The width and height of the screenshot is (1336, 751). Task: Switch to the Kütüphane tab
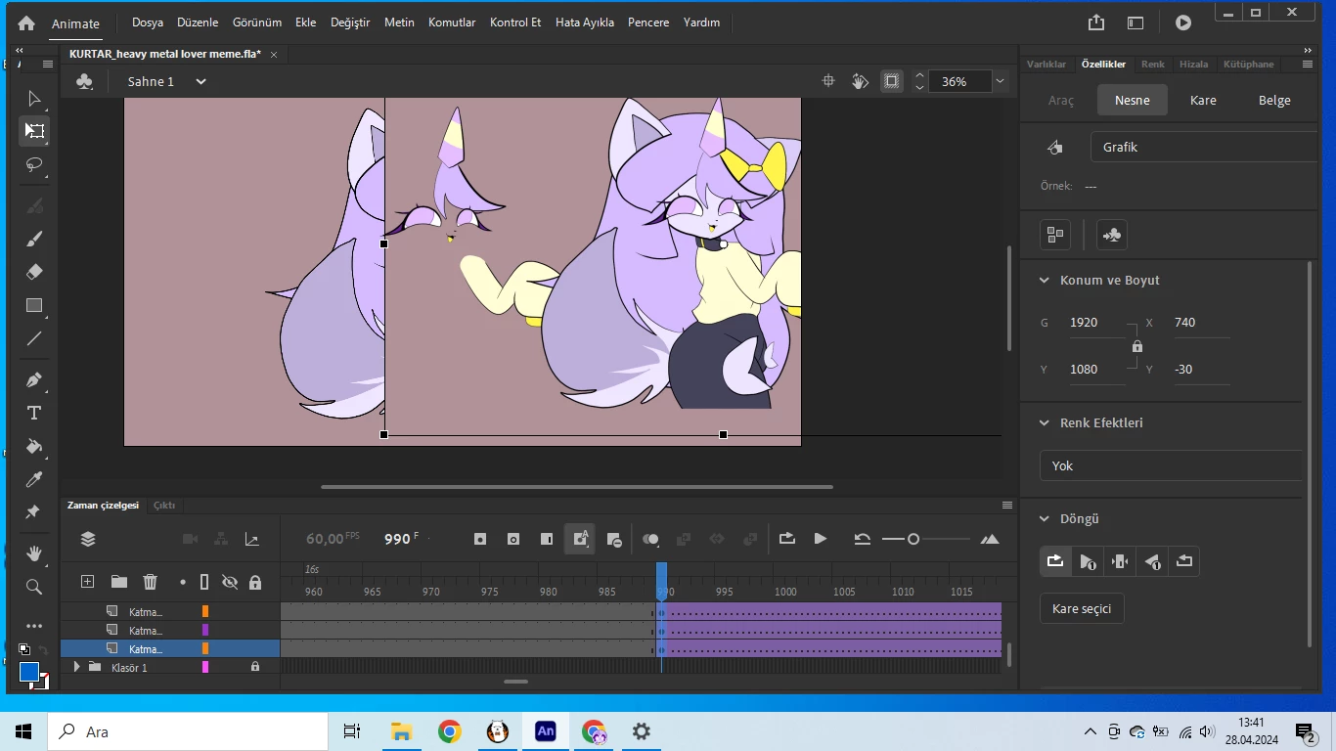click(x=1249, y=64)
